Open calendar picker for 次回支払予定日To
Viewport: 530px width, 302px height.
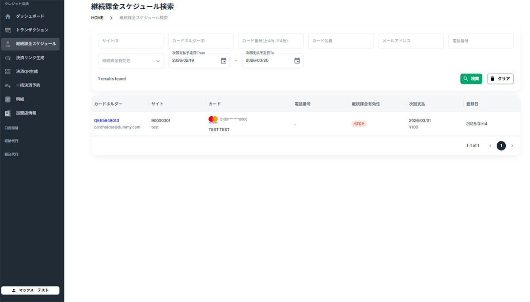pos(297,61)
